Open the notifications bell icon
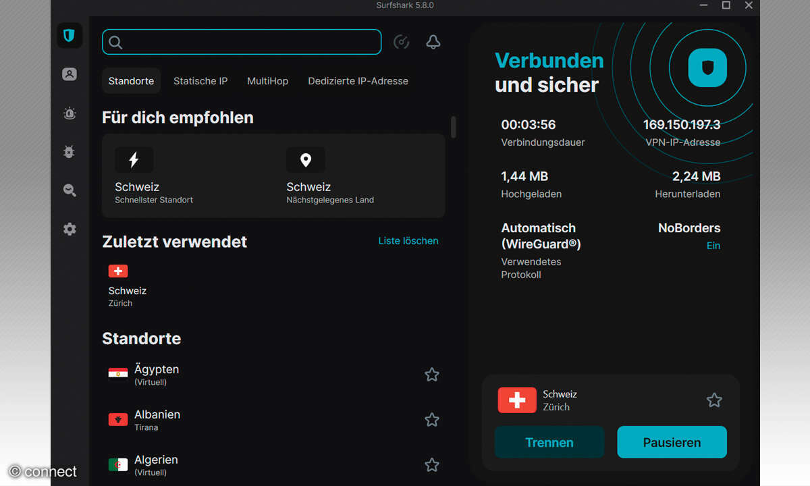Screen dimensions: 810x486 click(433, 42)
